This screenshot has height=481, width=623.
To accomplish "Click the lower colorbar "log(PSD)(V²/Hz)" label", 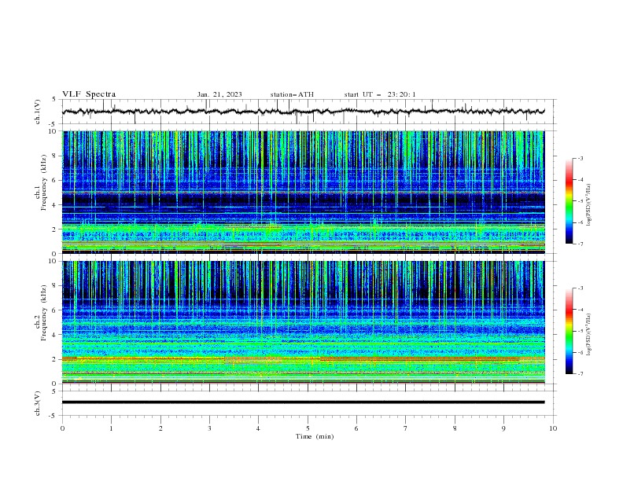I will pos(589,335).
